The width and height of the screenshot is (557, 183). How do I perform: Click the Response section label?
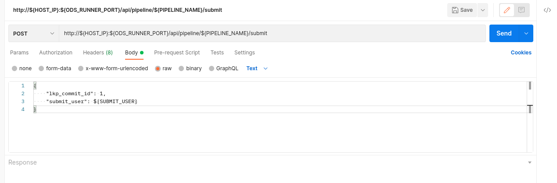point(22,162)
